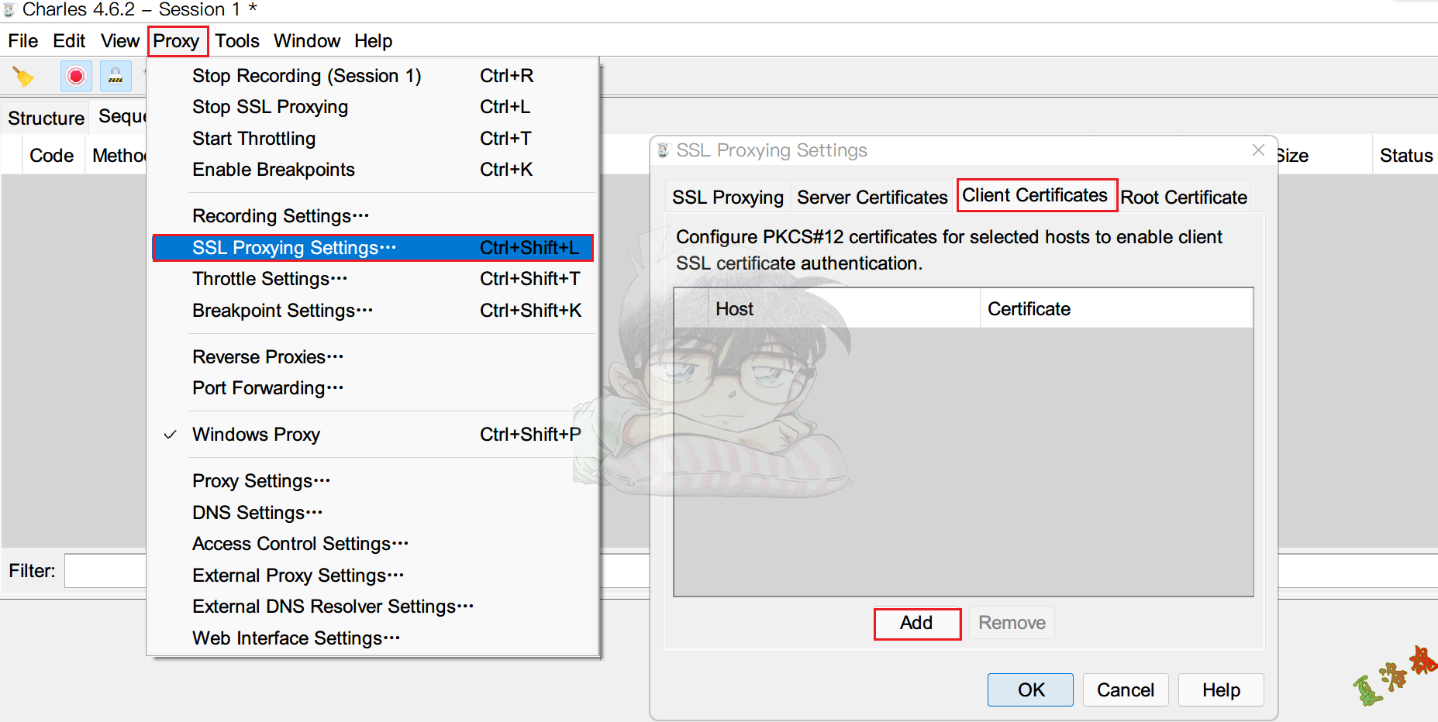The height and width of the screenshot is (722, 1438).
Task: Toggle the SSL proxying padlock icon
Action: pos(115,76)
